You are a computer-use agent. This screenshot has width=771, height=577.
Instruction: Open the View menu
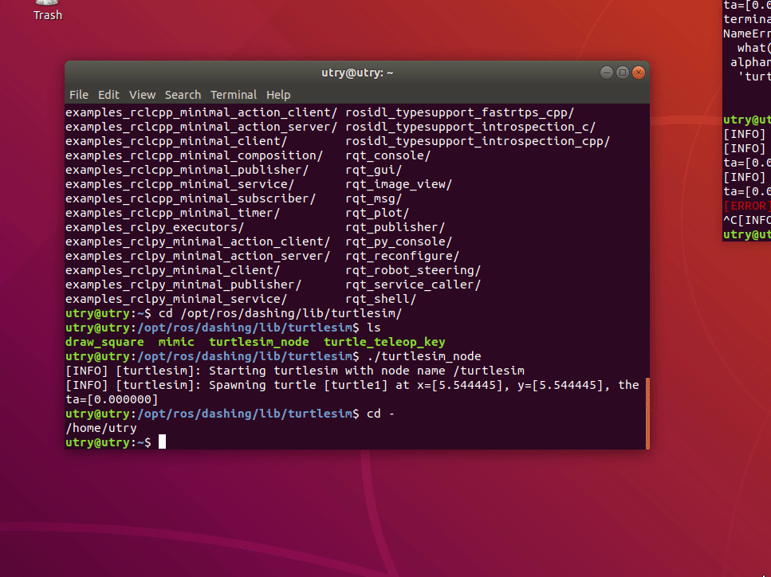pos(142,95)
